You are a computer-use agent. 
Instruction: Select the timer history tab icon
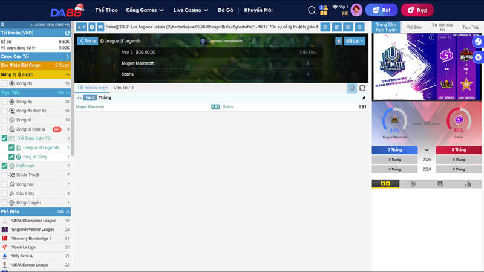click(x=413, y=184)
